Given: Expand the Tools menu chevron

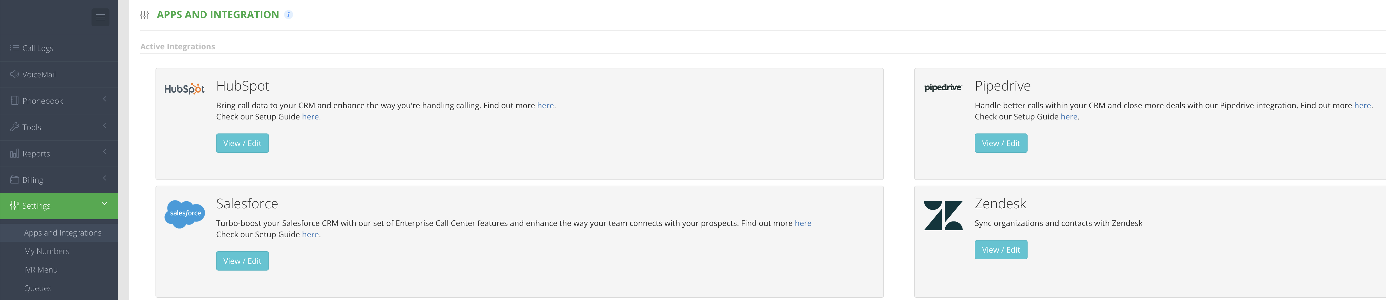Looking at the screenshot, I should pyautogui.click(x=104, y=125).
